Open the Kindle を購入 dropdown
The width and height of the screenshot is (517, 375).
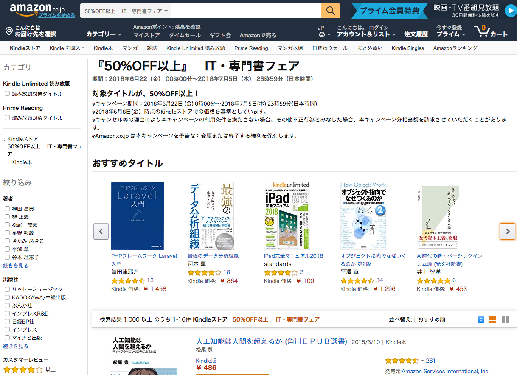pos(67,48)
